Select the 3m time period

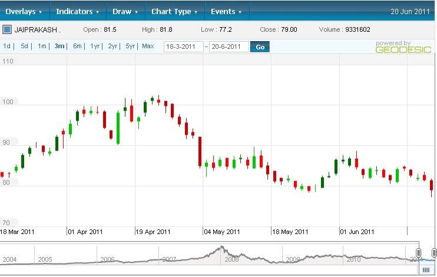tap(59, 46)
